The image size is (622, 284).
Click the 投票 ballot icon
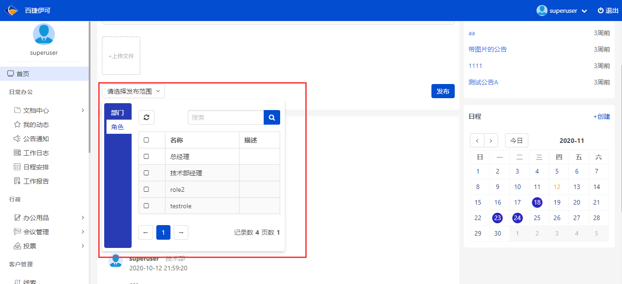tap(17, 246)
